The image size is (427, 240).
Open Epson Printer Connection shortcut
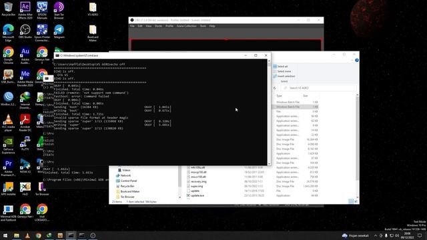coord(42,33)
